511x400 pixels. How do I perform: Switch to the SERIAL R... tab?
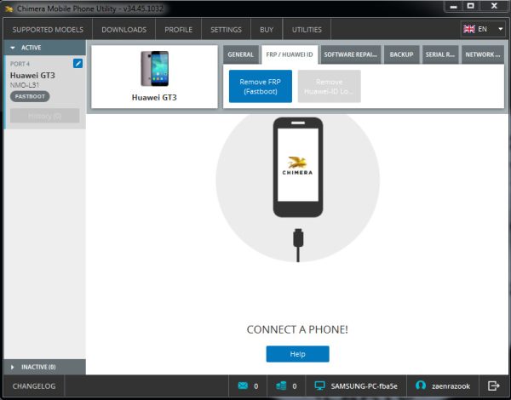point(440,54)
